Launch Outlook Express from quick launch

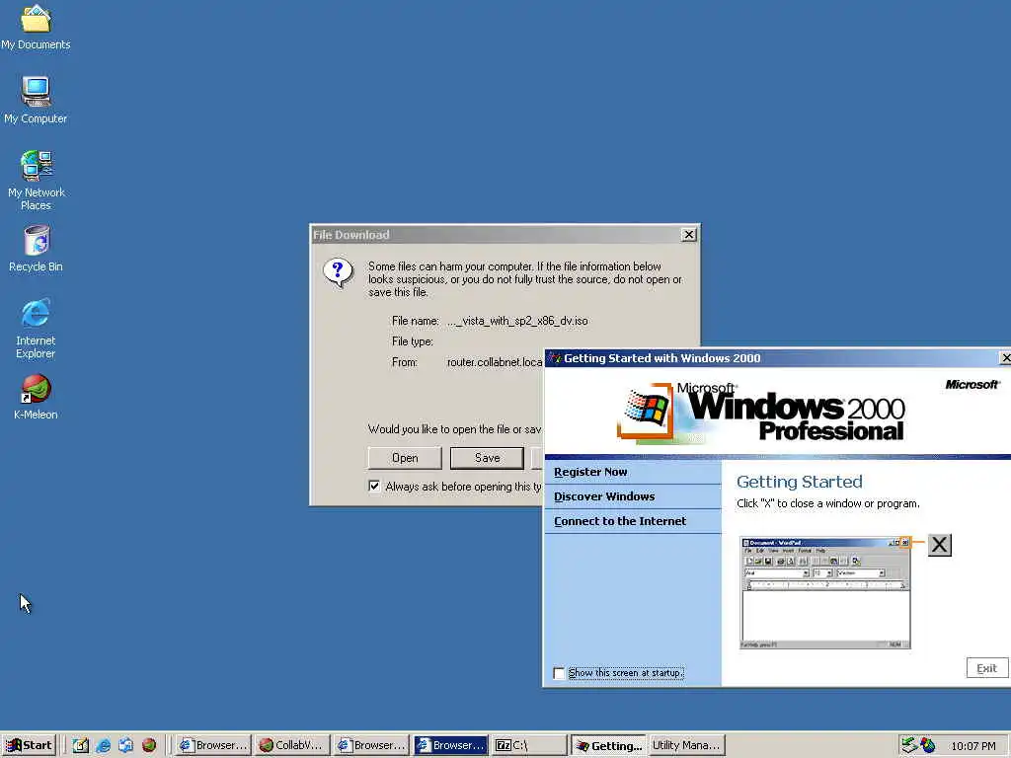point(125,745)
